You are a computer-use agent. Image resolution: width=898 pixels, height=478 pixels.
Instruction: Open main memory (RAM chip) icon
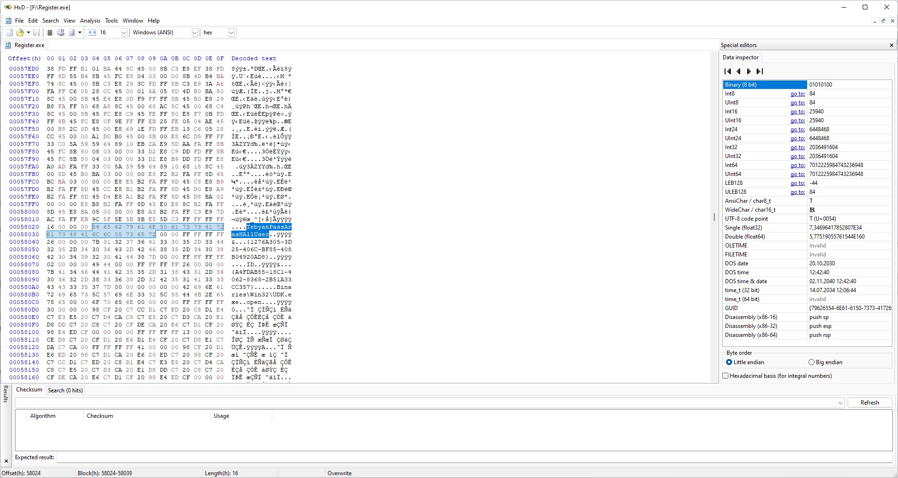coord(50,32)
